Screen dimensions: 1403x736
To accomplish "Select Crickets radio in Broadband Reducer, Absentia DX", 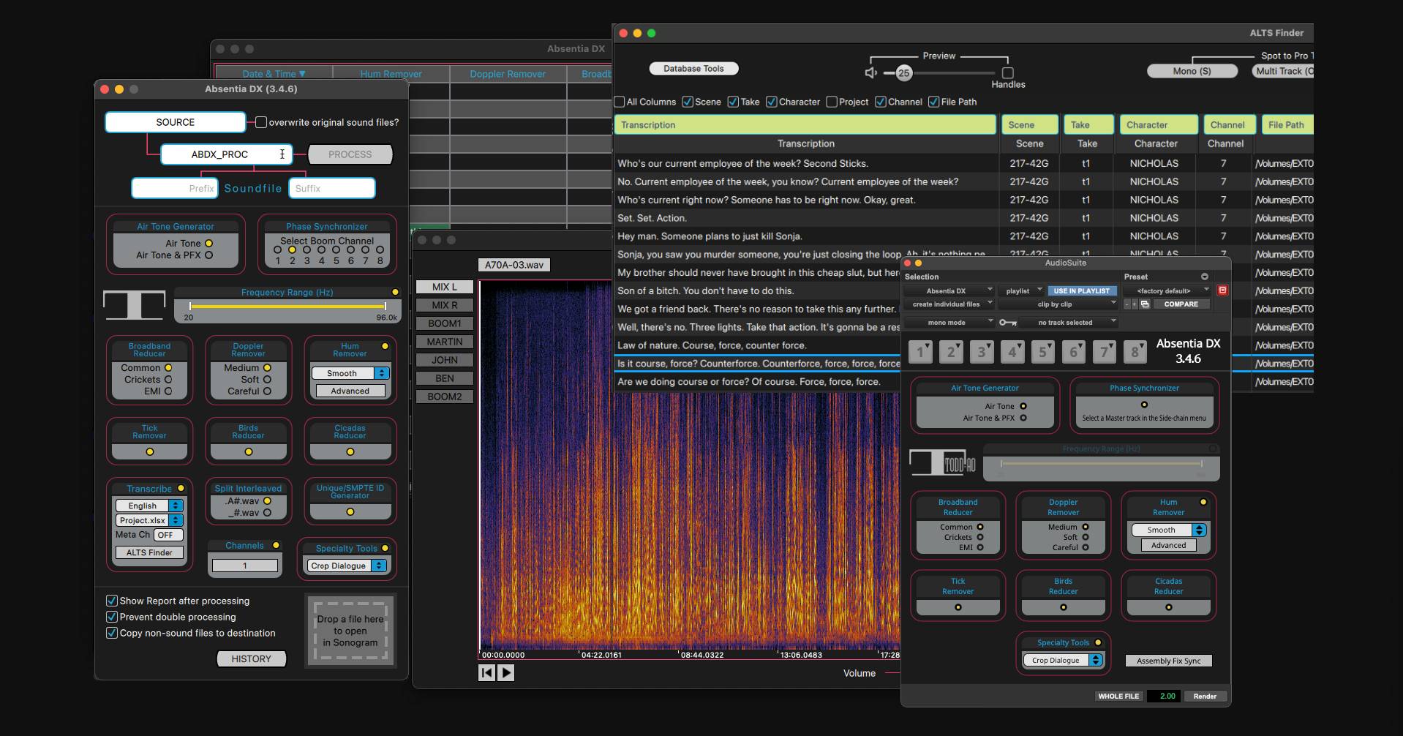I will (168, 380).
